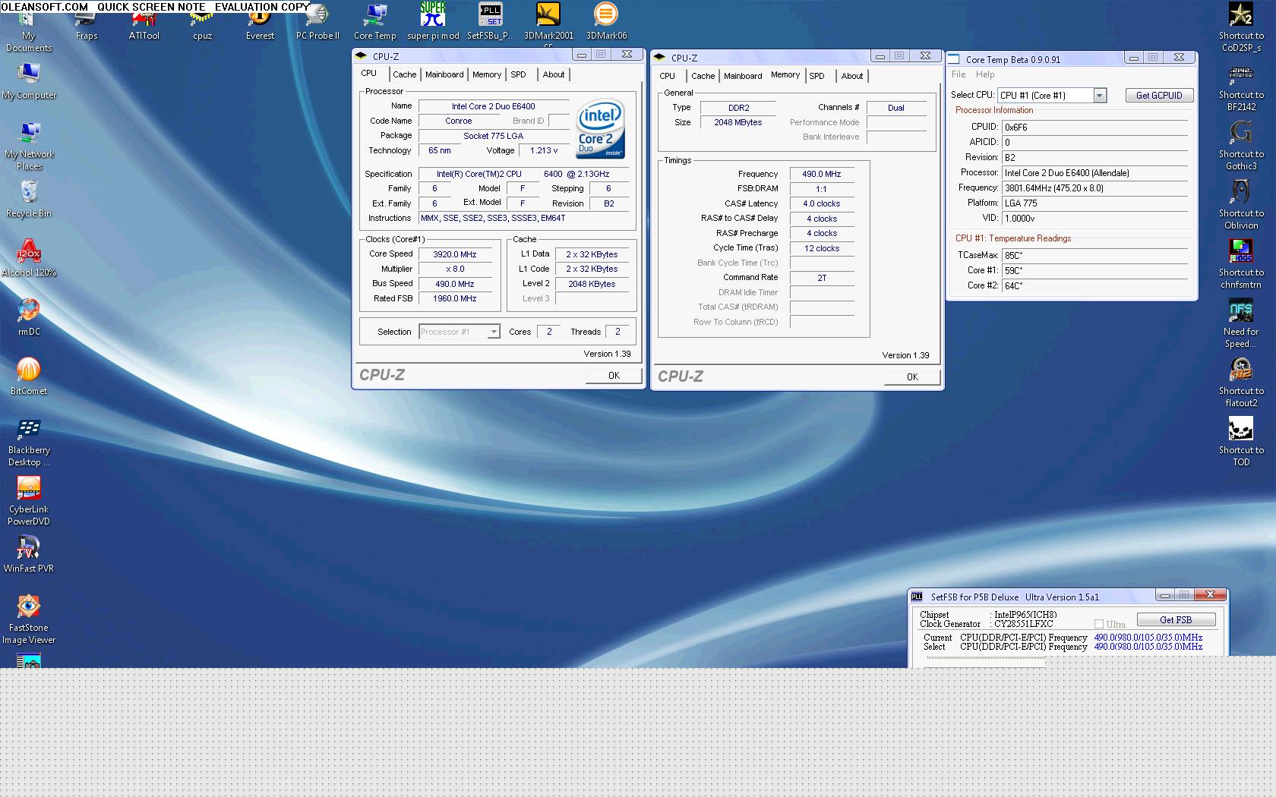Open Shortcut to Oblivion icon
1276x797 pixels.
1241,205
